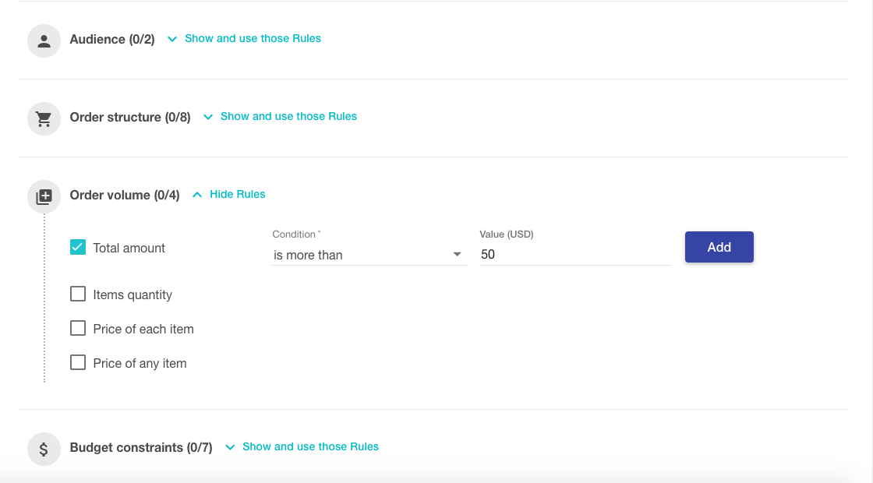The height and width of the screenshot is (483, 873).
Task: Click 'Show and use those Rules' for Audience
Action: [x=253, y=38]
